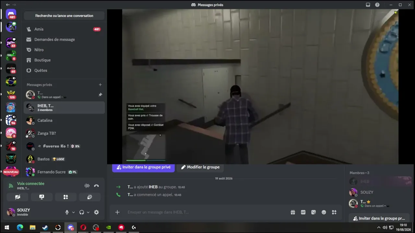Click Inviter dans le groupe privé button
Screen dimensions: 415x233
[x=143, y=167]
